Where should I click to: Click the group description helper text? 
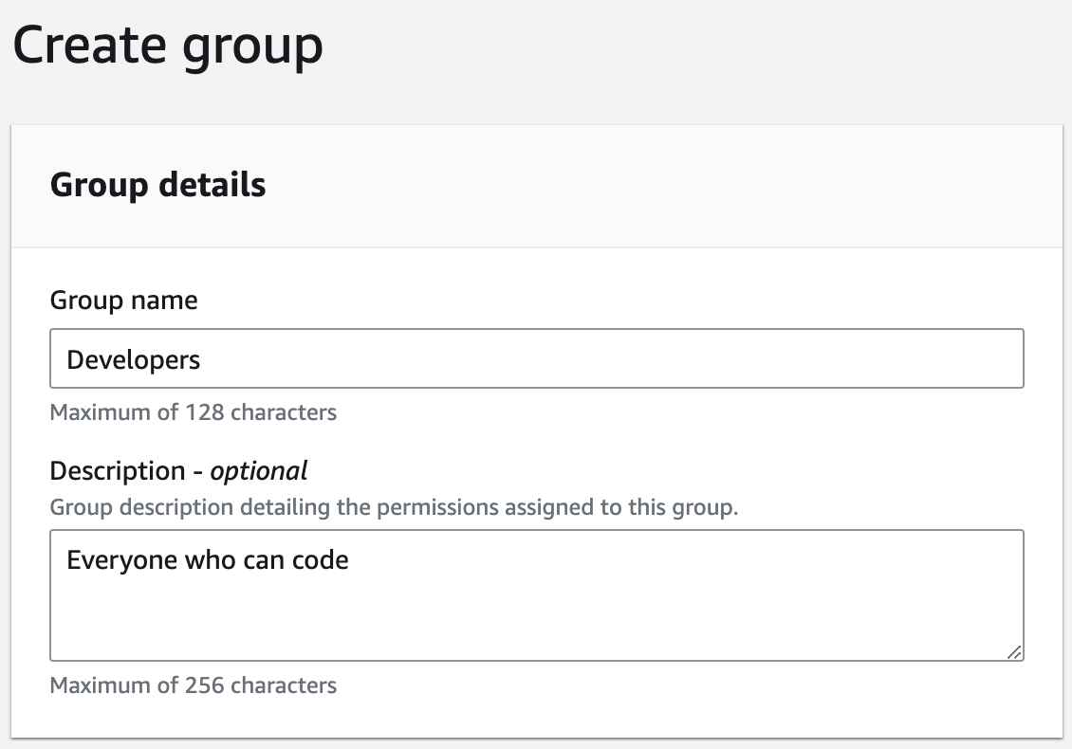(393, 507)
